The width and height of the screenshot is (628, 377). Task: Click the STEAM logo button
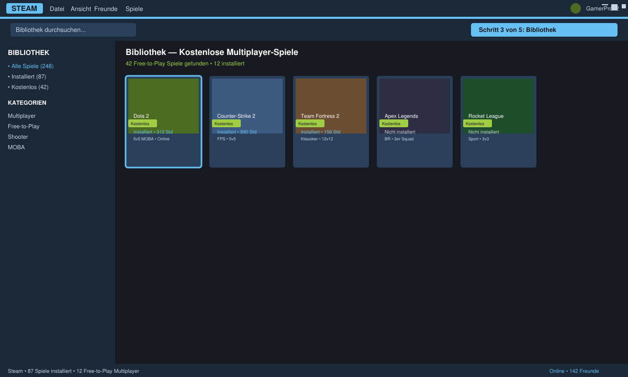(25, 8)
